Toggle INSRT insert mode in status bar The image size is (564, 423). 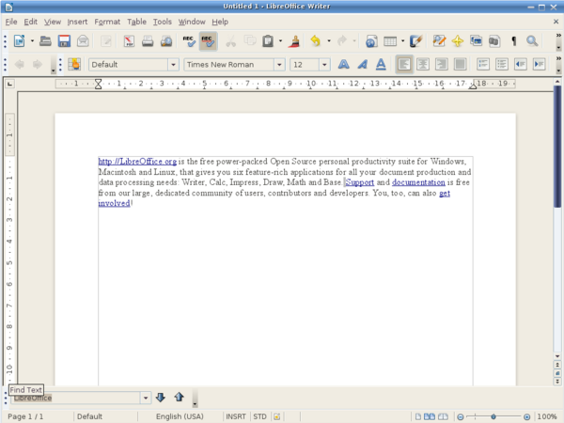click(x=235, y=415)
